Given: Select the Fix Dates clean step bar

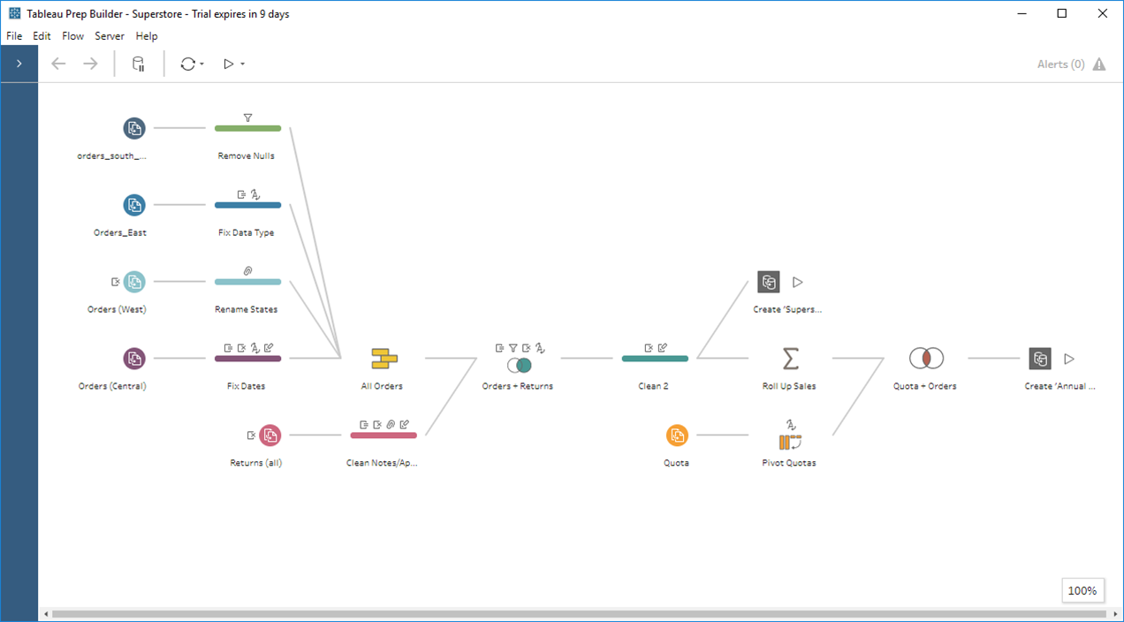Looking at the screenshot, I should click(x=247, y=359).
